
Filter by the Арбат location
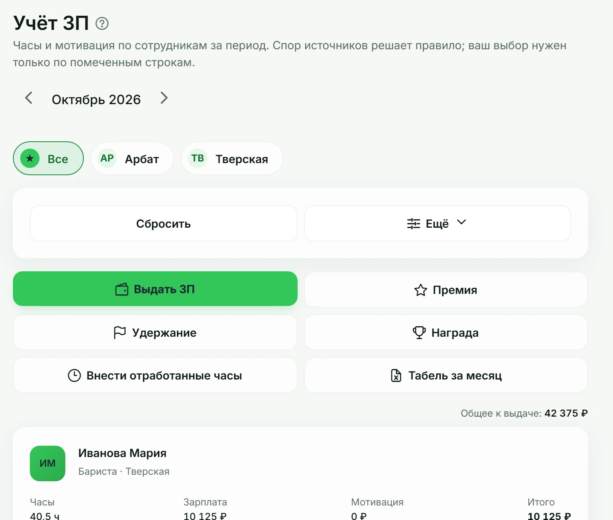coord(132,158)
